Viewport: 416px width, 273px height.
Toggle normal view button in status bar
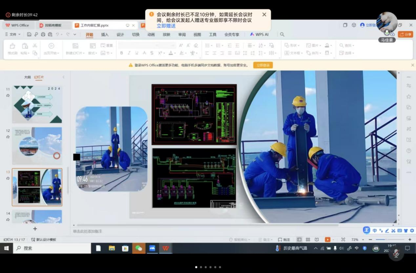coord(299,240)
